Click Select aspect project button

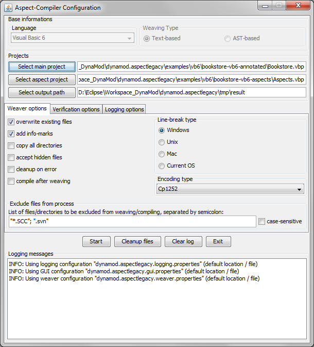(42, 79)
